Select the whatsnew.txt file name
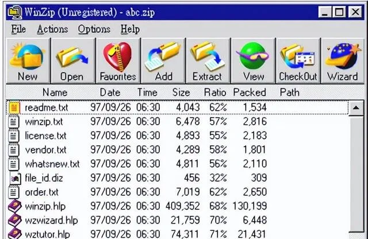 (x=52, y=164)
